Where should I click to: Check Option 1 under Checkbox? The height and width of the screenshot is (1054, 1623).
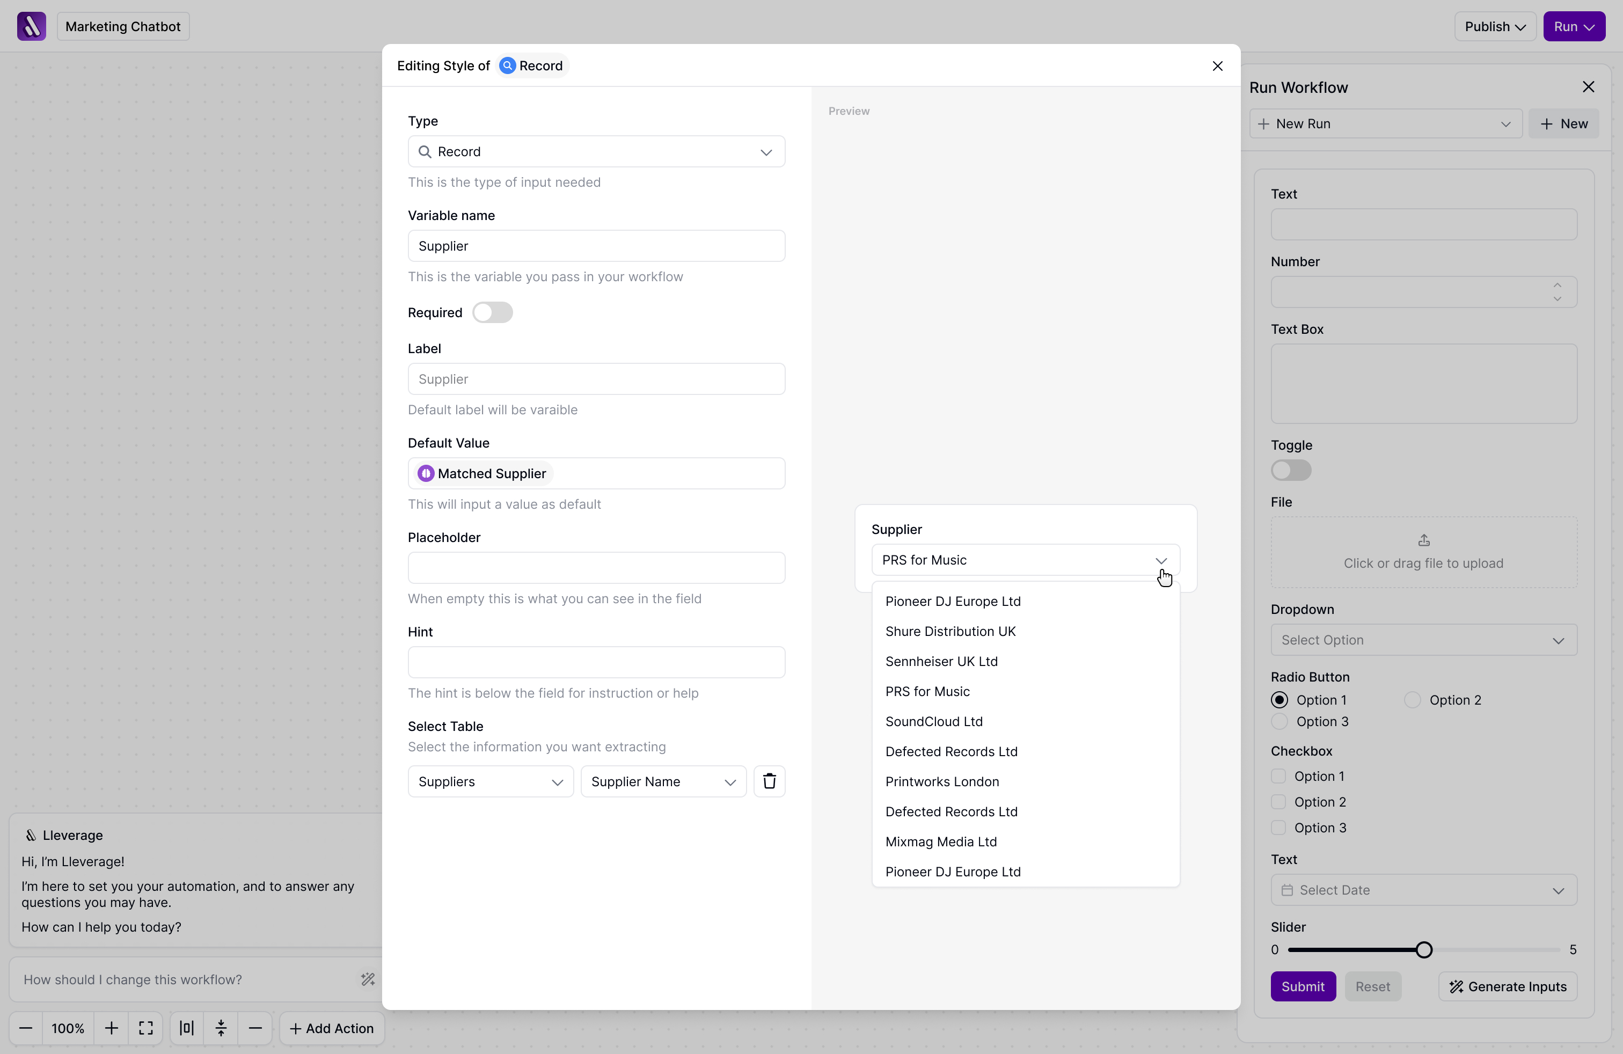coord(1278,776)
